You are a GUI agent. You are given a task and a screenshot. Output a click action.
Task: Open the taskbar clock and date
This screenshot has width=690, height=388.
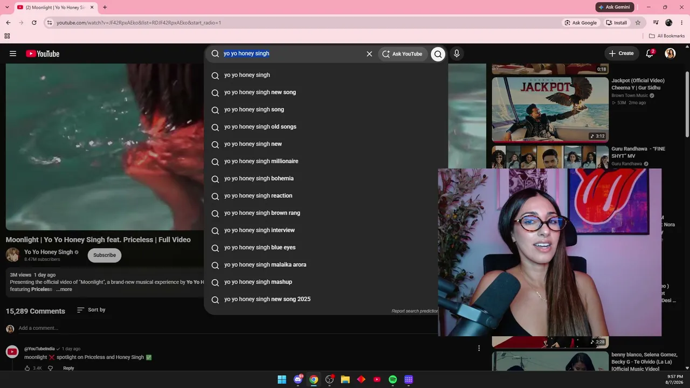(675, 379)
